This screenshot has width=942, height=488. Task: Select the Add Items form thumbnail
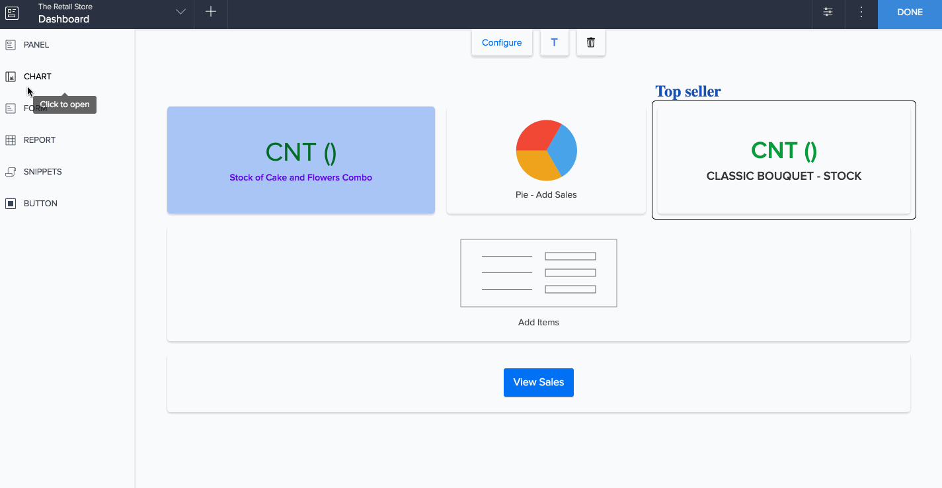pyautogui.click(x=538, y=273)
